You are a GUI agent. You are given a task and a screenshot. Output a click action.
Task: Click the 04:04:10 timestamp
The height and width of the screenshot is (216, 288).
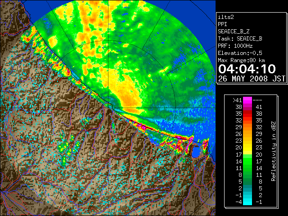[247, 69]
